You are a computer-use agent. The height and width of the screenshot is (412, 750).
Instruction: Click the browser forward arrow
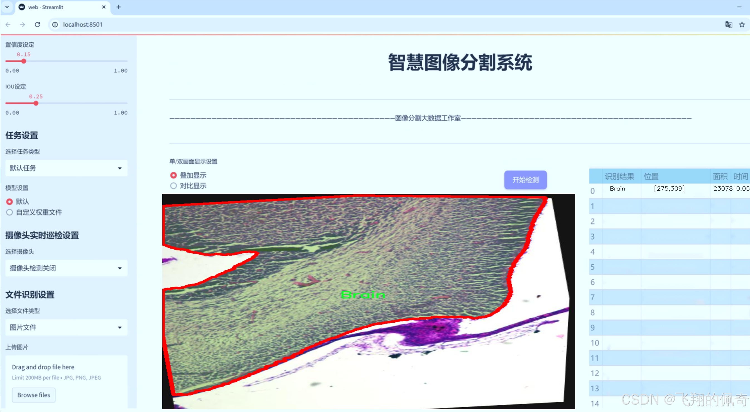click(x=23, y=24)
